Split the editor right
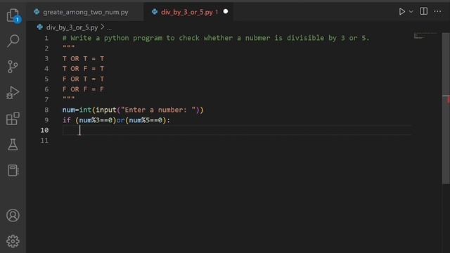This screenshot has width=450, height=253. coord(423,11)
